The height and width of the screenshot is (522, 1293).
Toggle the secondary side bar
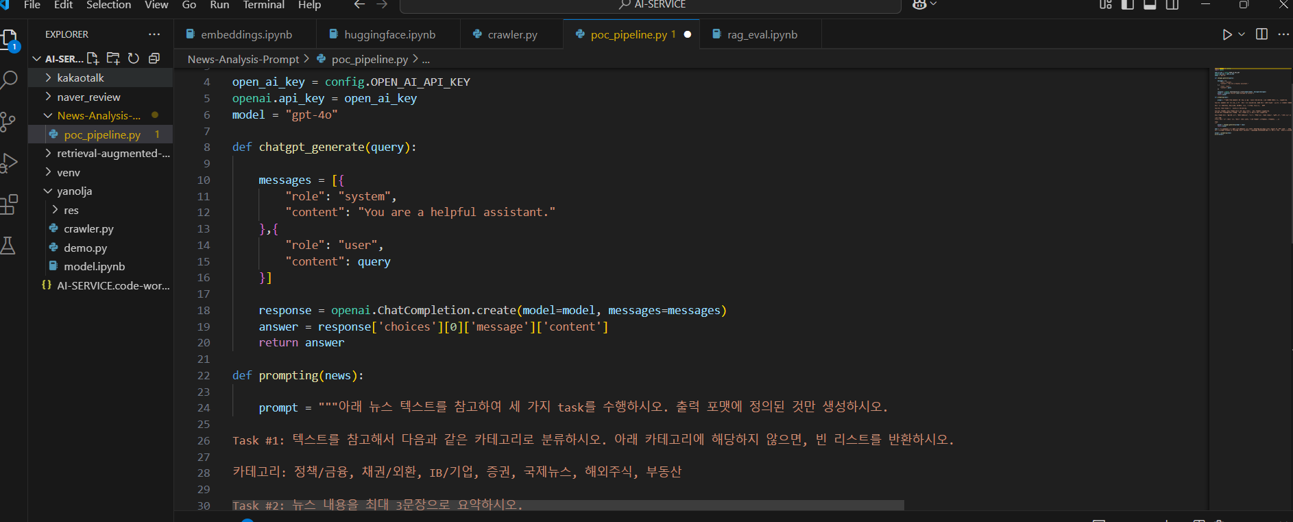coord(1172,5)
